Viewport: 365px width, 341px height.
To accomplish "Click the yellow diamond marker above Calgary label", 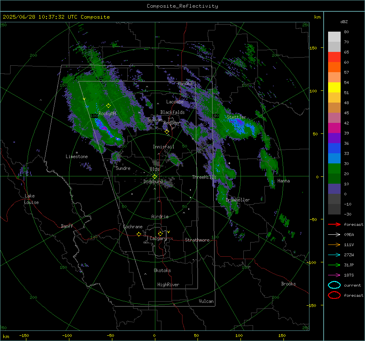I will pos(160,234).
